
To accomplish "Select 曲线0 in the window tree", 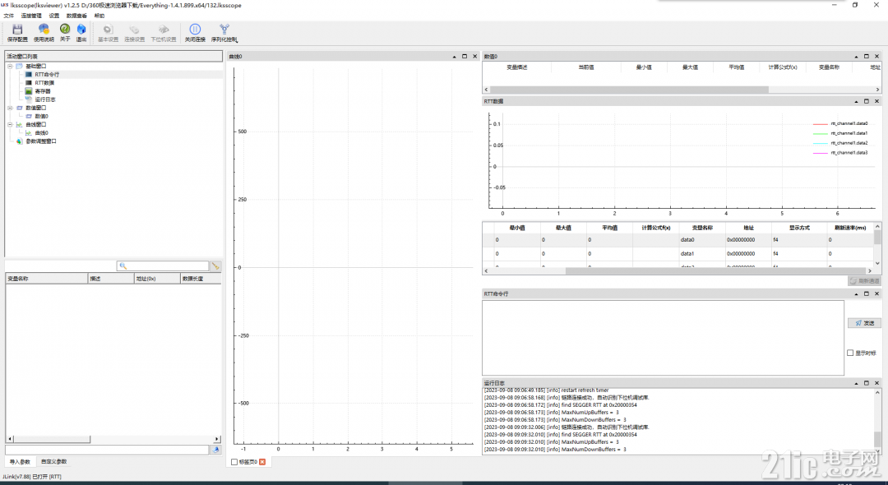I will tap(41, 133).
